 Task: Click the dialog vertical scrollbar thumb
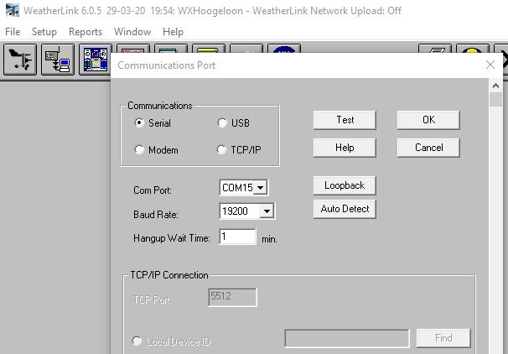click(x=495, y=100)
